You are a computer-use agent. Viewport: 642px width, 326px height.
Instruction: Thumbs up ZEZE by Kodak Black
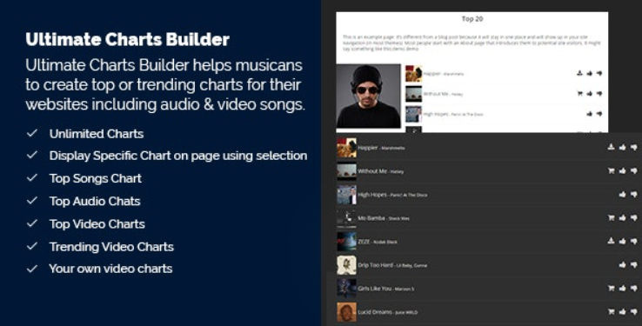622,242
